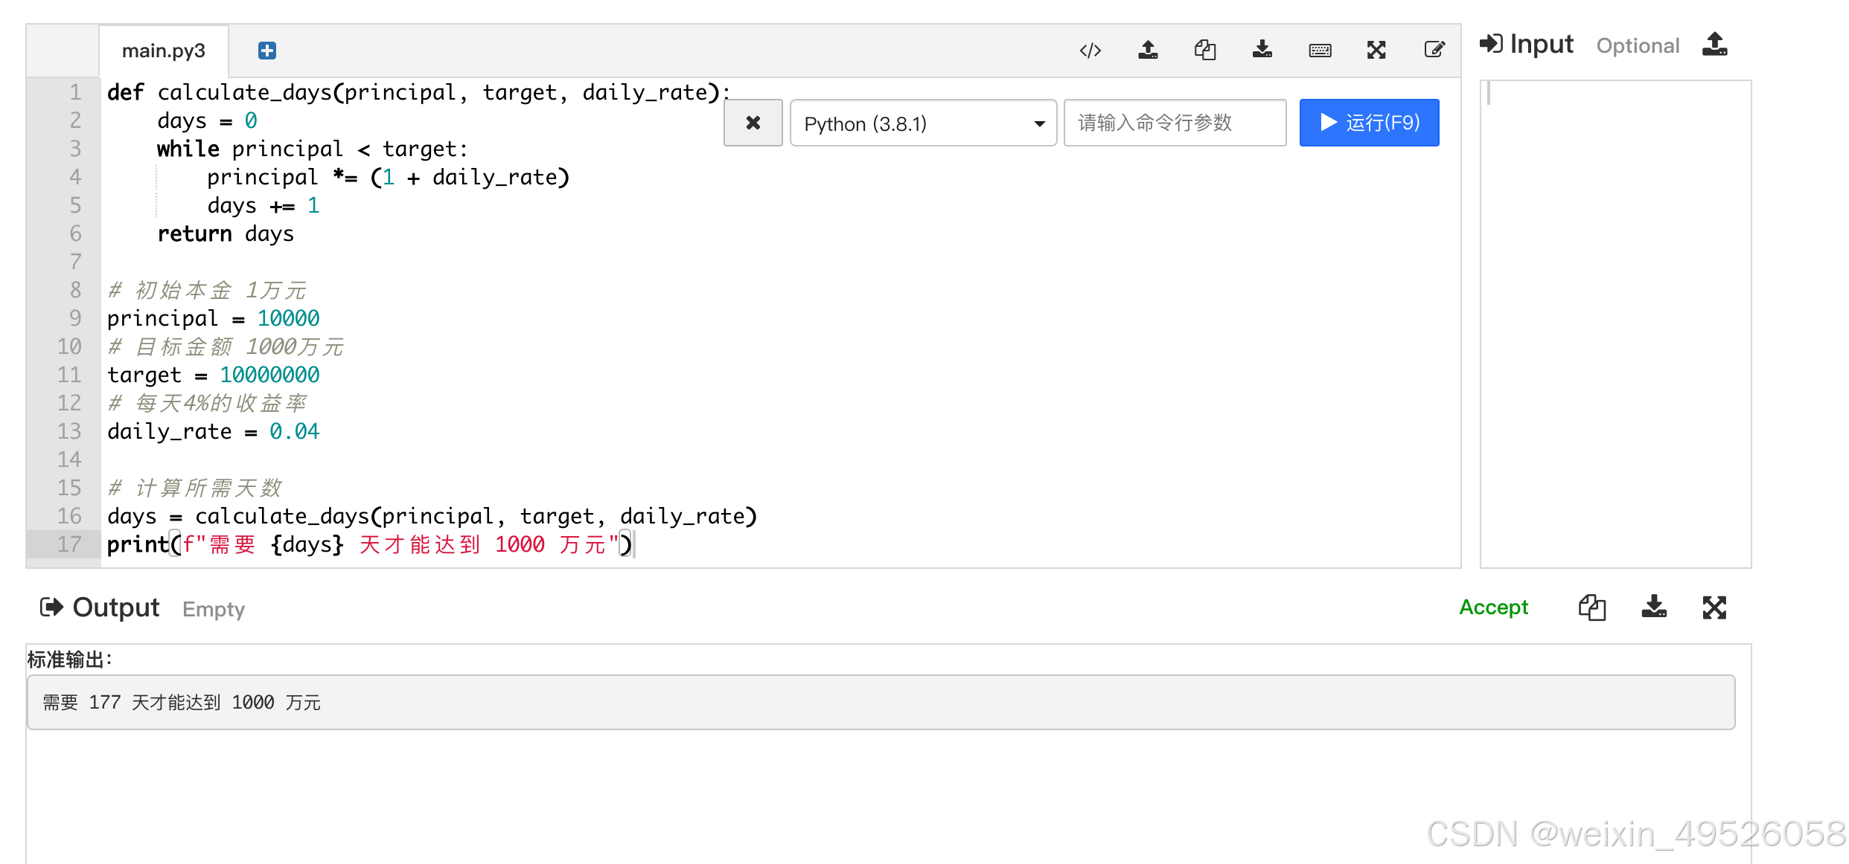Close the run options bar with X
The width and height of the screenshot is (1849, 864).
click(753, 123)
